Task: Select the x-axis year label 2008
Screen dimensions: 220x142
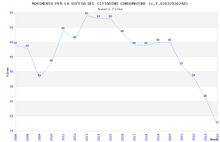Action: [x=27, y=137]
